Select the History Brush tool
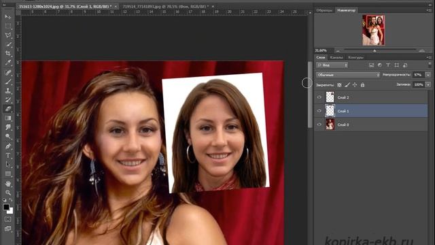435x245 pixels. 8,100
